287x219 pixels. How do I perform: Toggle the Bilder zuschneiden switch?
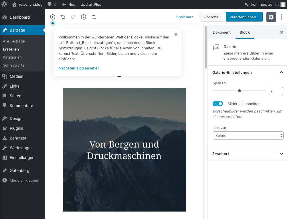point(218,104)
